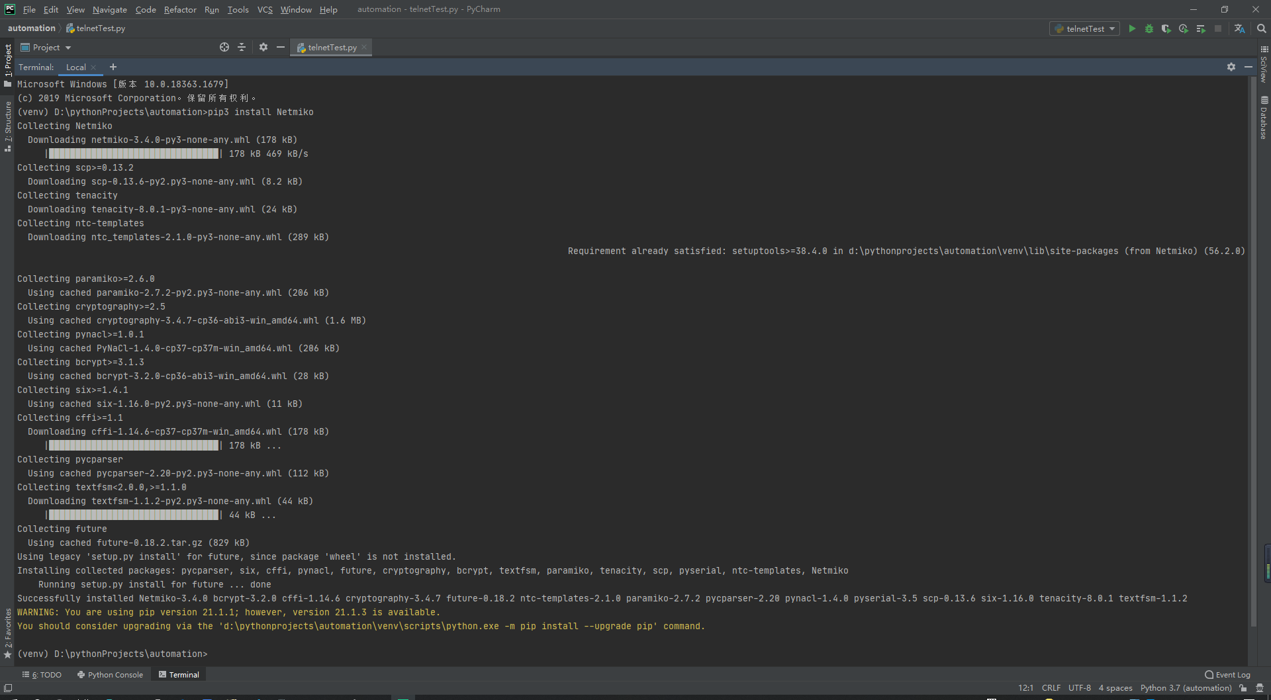Open the Python Console tab
The width and height of the screenshot is (1271, 700).
pyautogui.click(x=110, y=675)
